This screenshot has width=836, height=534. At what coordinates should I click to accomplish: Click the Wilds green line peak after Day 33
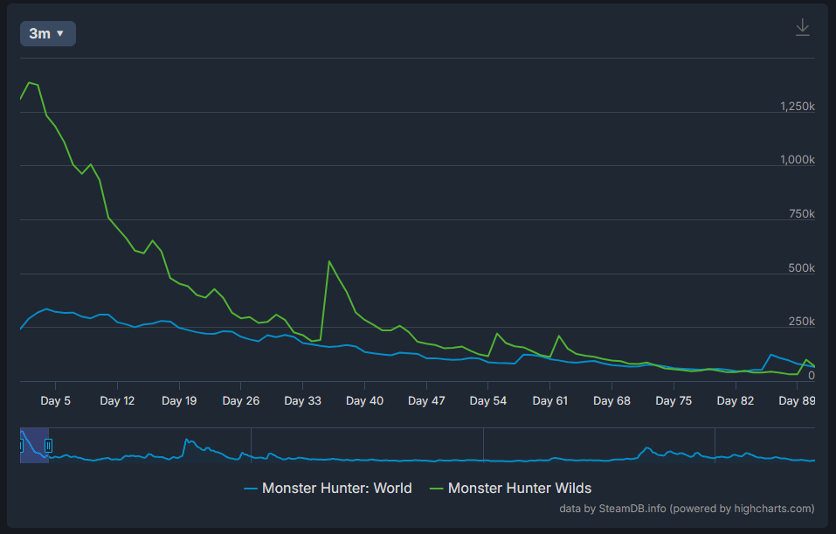pos(329,261)
